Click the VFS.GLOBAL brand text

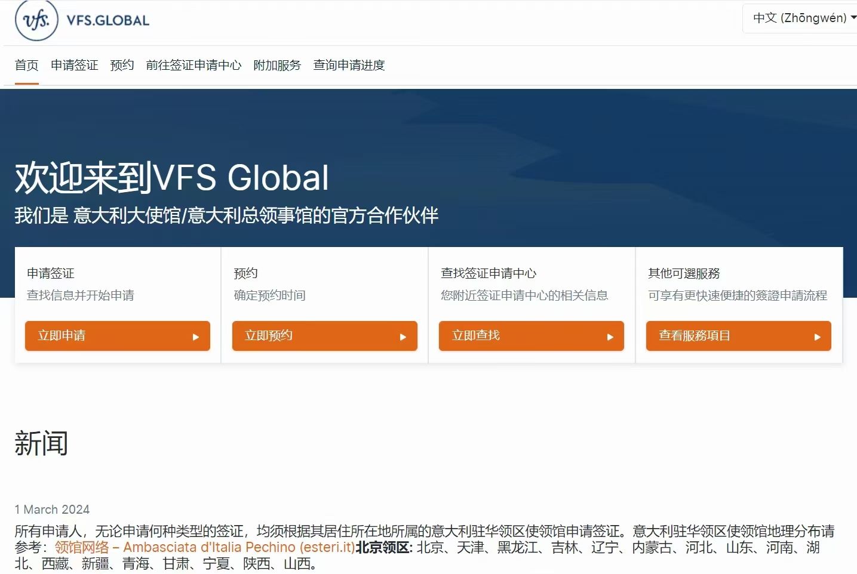108,21
